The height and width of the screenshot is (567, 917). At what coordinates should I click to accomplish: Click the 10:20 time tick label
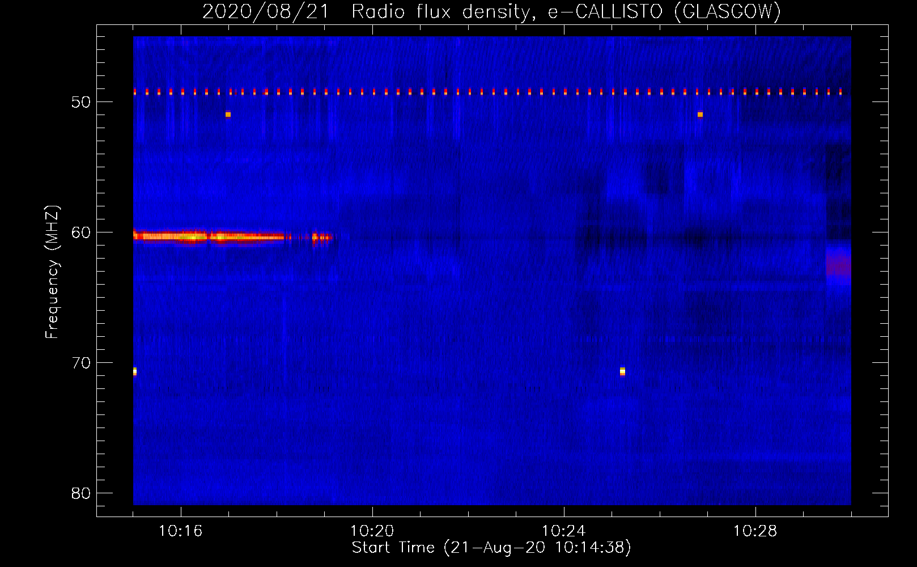click(x=372, y=531)
